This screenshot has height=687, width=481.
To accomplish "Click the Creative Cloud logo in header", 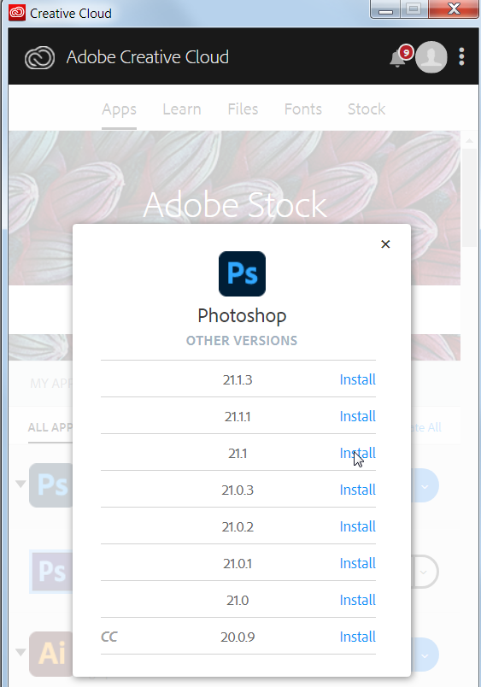I will pyautogui.click(x=40, y=57).
